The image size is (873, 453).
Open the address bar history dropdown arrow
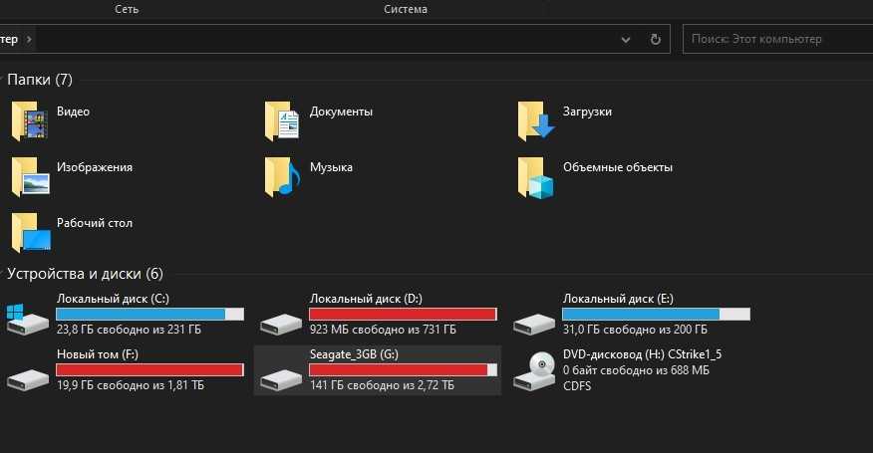tap(626, 40)
